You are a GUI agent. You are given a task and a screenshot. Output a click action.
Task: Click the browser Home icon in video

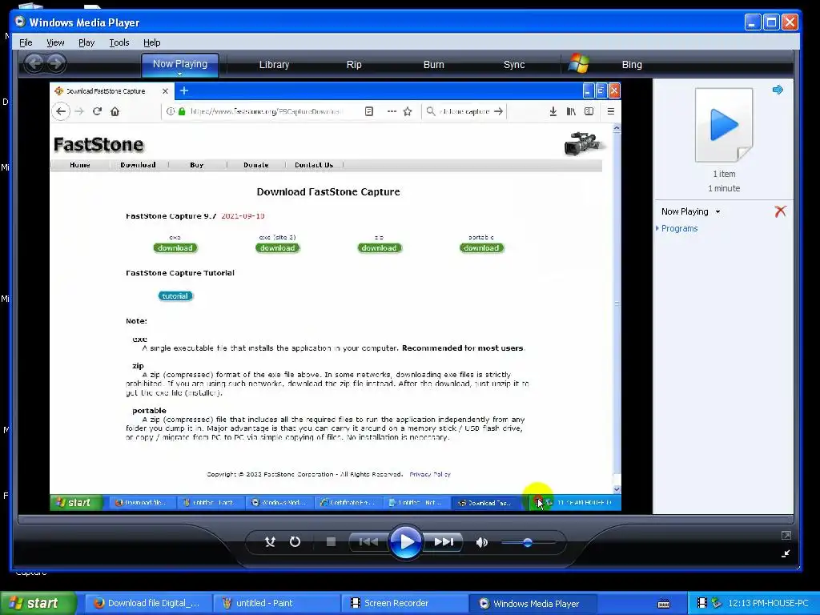pos(115,111)
